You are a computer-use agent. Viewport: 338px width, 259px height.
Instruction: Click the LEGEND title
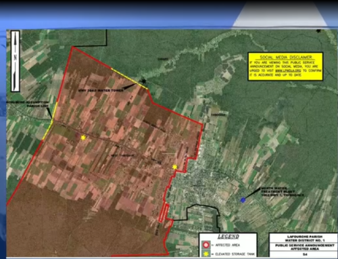[x=228, y=237]
